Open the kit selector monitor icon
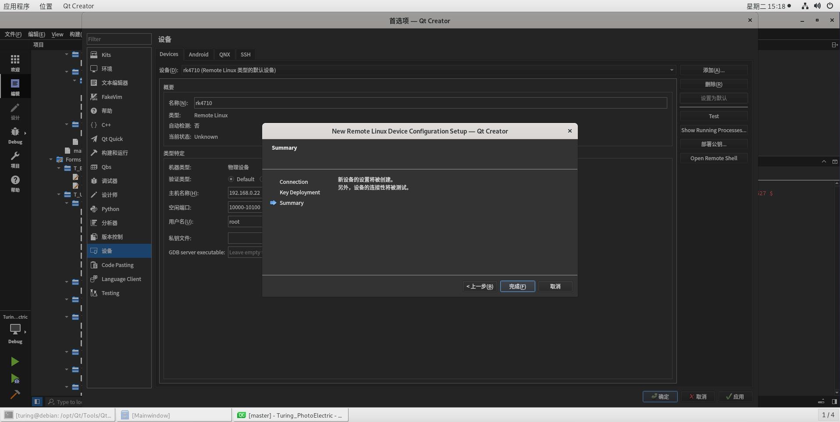The image size is (840, 422). point(15,329)
